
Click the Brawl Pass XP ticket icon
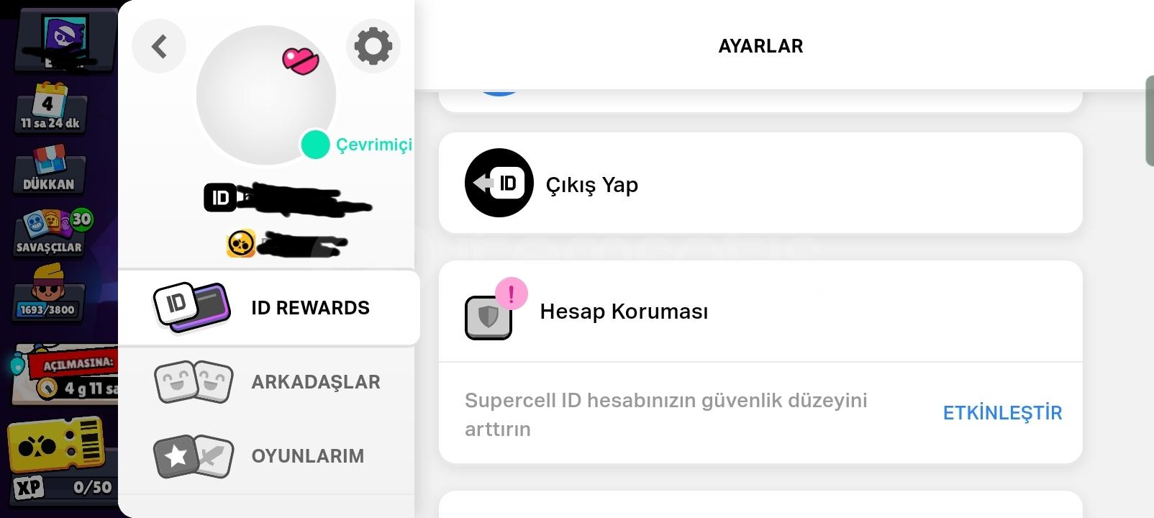coord(60,461)
